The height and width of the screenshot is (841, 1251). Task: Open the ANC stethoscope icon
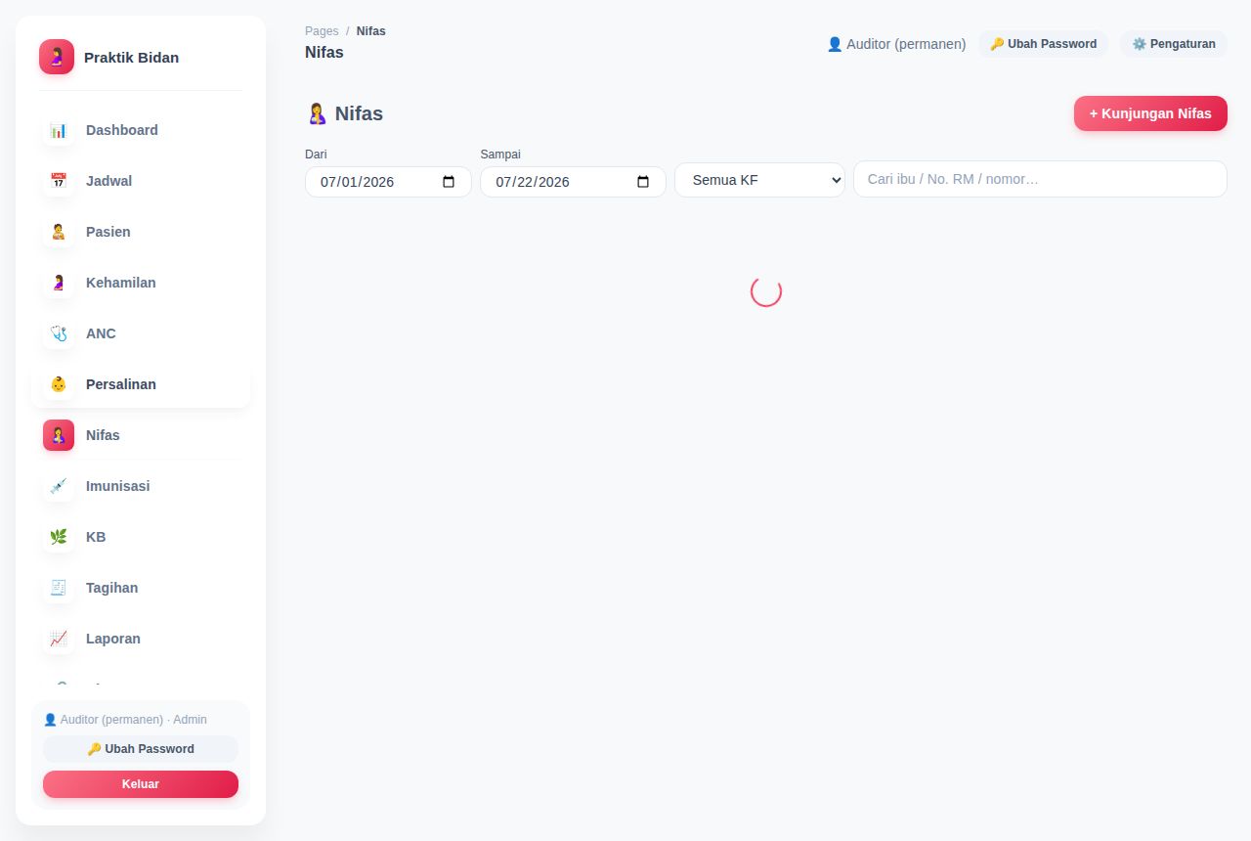click(x=59, y=333)
